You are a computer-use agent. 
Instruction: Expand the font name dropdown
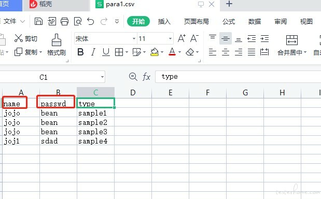[x=134, y=38]
